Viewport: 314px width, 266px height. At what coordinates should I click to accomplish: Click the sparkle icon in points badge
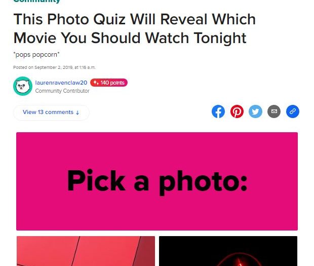pyautogui.click(x=96, y=83)
